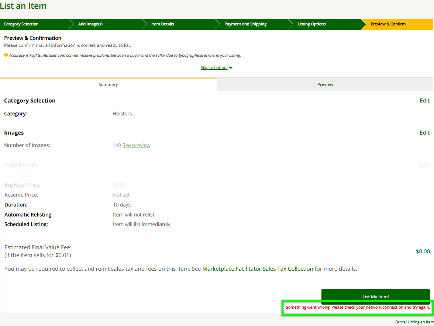
Task: Select the Listing Options wizard step
Action: [311, 24]
